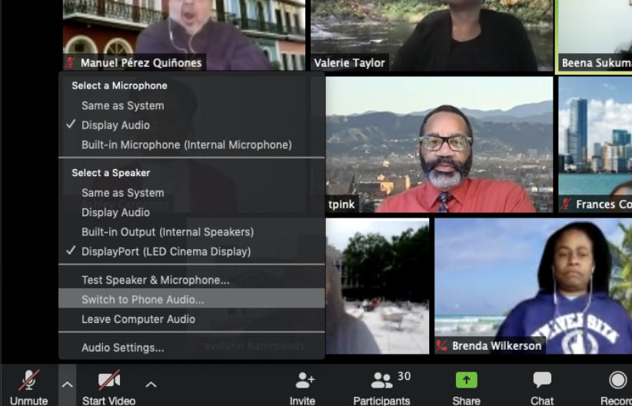Click the Unmute microphone icon
This screenshot has width=632, height=406.
(28, 380)
